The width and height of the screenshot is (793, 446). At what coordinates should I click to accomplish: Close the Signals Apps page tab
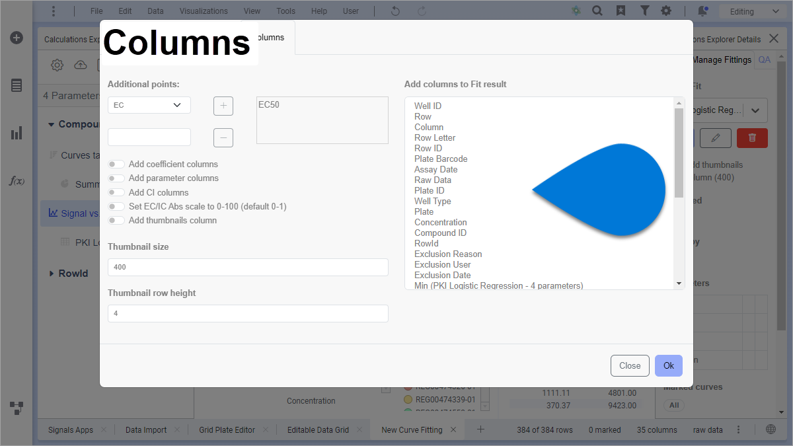tap(104, 429)
